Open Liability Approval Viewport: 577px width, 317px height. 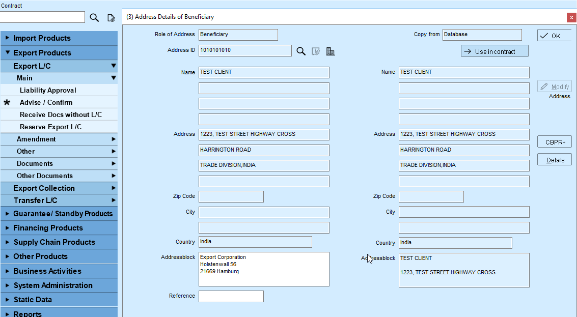click(59, 90)
